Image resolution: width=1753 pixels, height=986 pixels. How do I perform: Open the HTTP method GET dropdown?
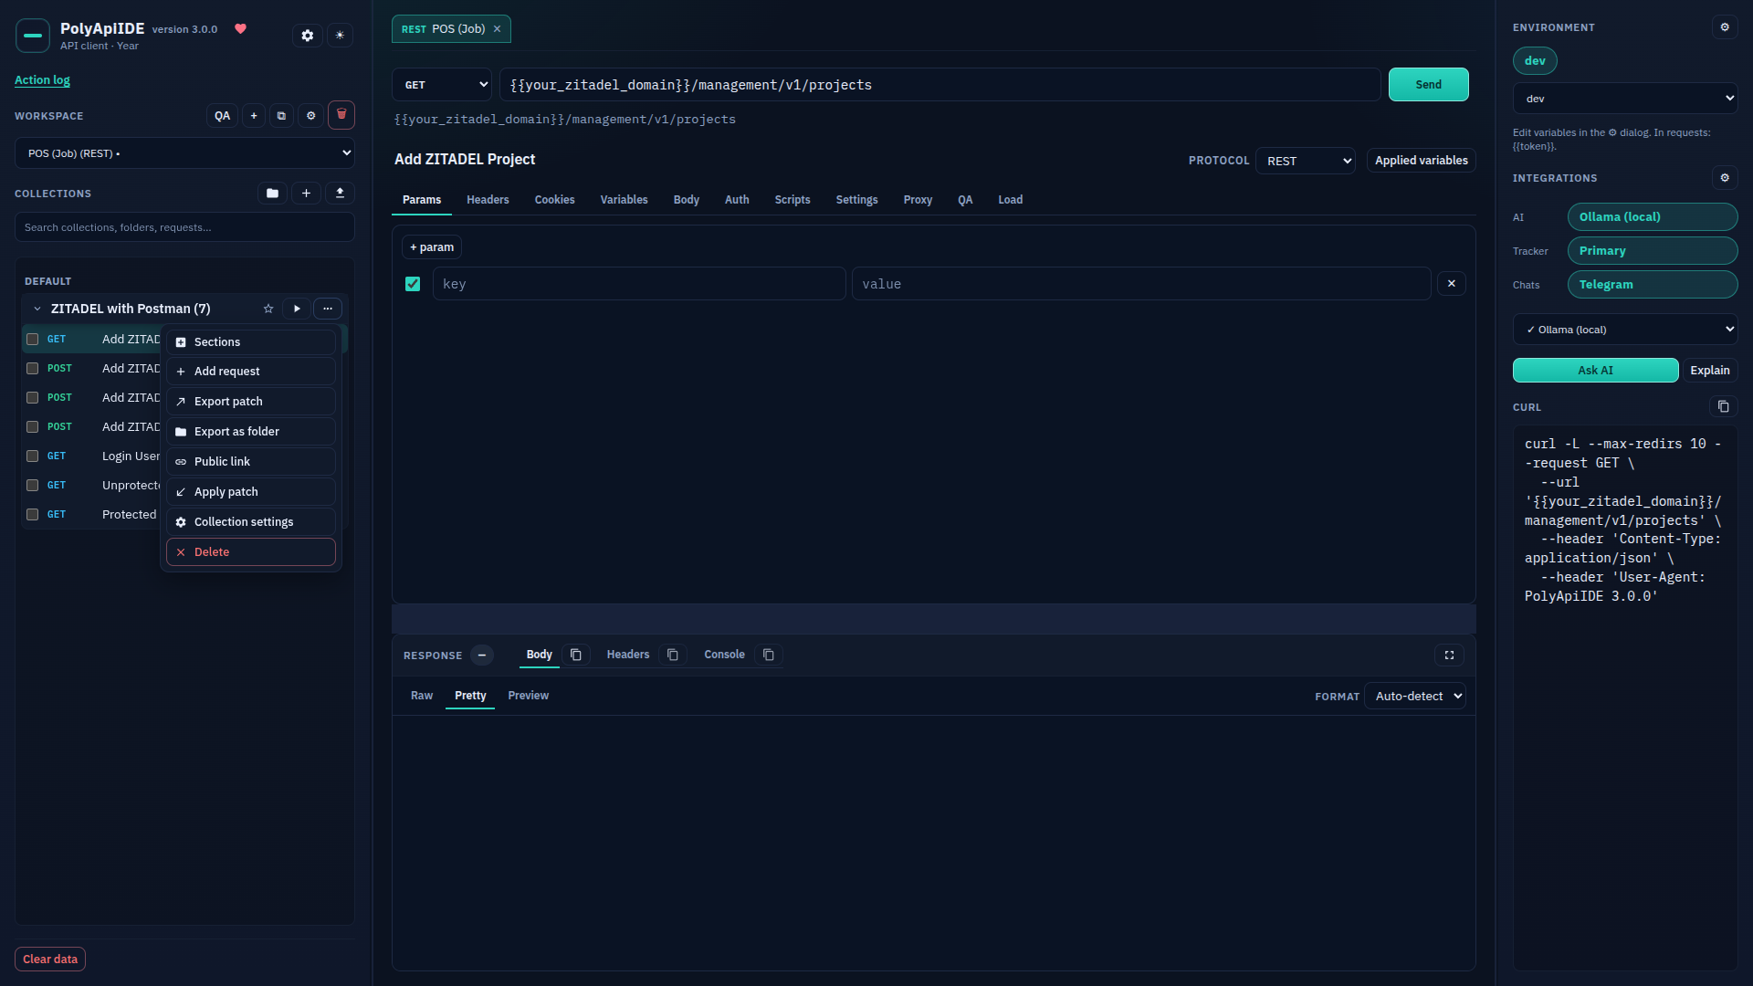tap(442, 85)
